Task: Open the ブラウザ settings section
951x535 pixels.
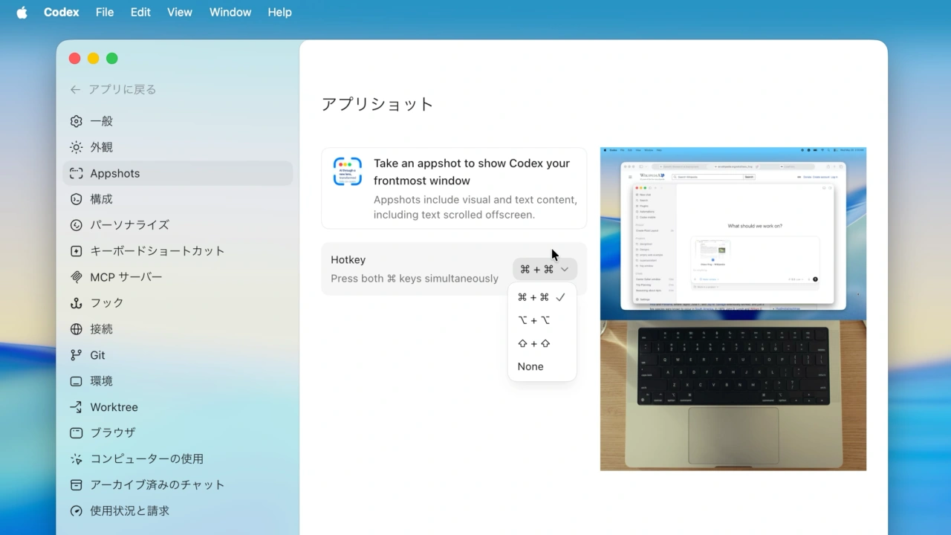Action: 178,432
